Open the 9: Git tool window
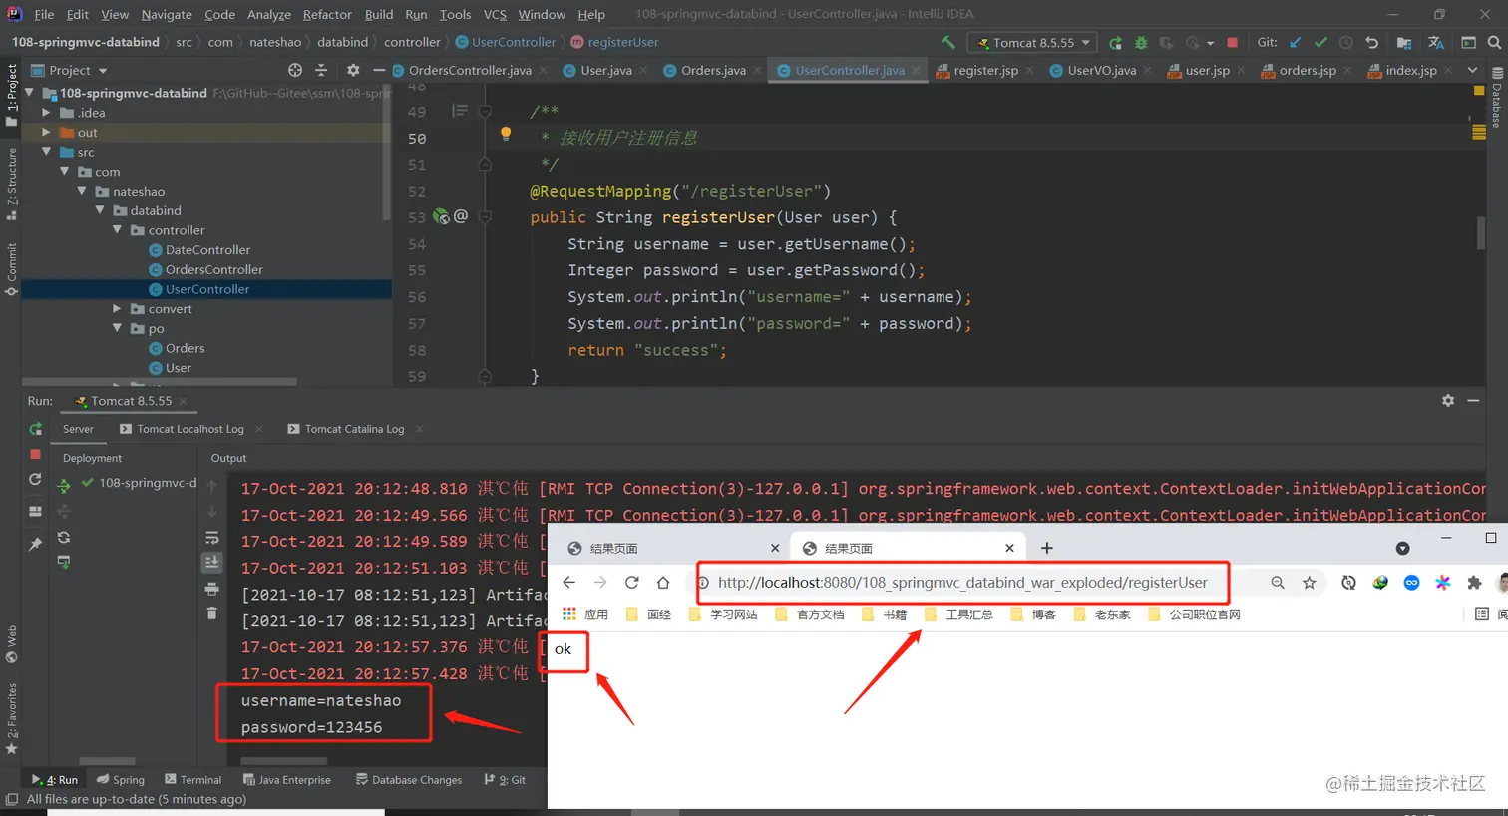The image size is (1508, 816). [506, 780]
